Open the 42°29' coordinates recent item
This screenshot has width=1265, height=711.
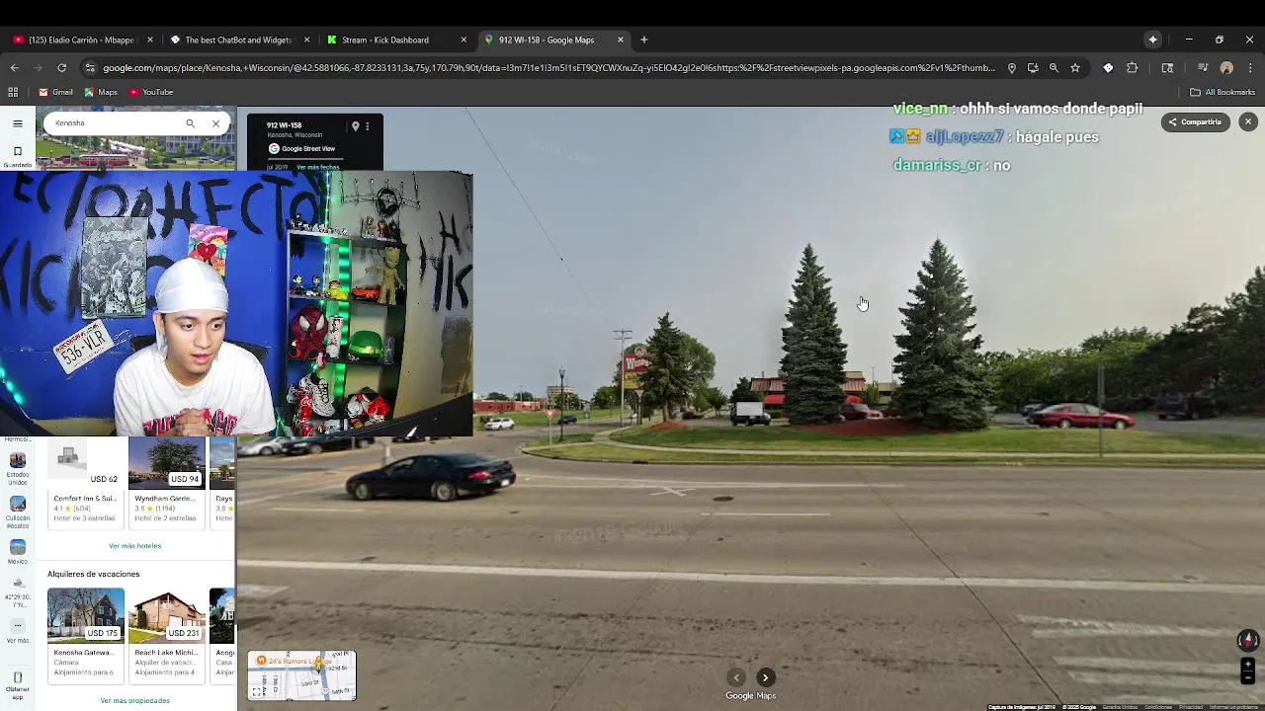17,593
